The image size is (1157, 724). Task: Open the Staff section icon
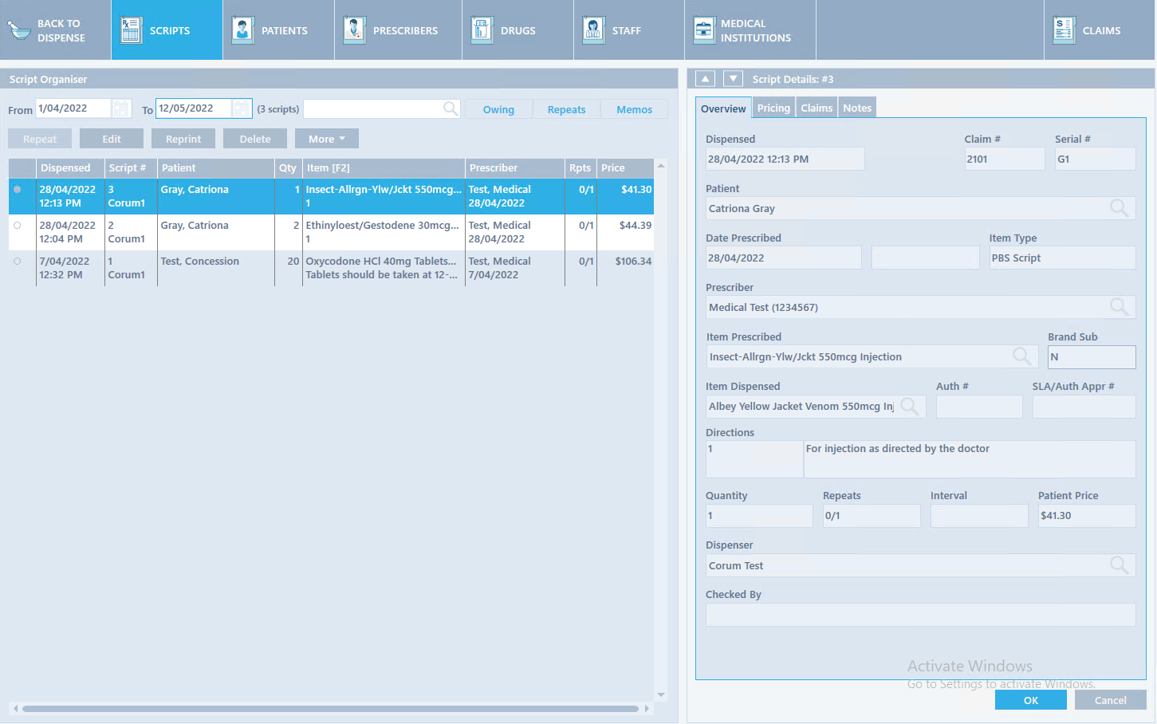(x=593, y=30)
